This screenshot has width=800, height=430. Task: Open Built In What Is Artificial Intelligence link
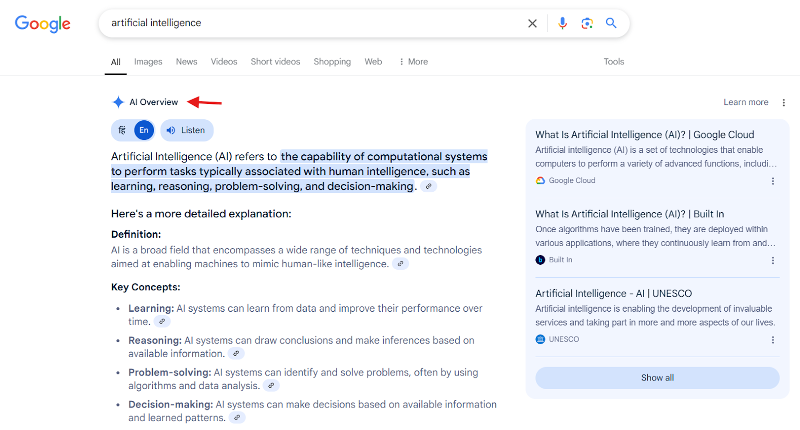point(629,214)
